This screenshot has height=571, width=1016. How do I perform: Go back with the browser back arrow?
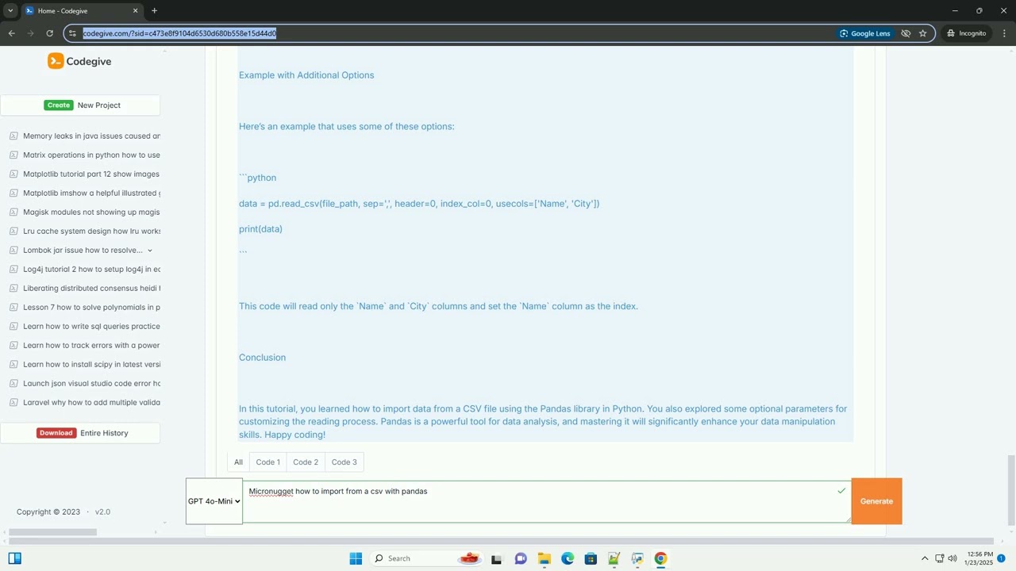[11, 33]
